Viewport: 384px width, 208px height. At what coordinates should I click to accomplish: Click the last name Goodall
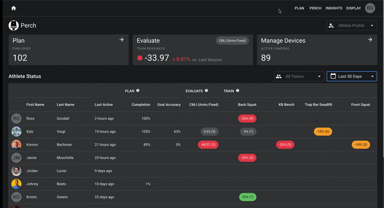pyautogui.click(x=63, y=118)
